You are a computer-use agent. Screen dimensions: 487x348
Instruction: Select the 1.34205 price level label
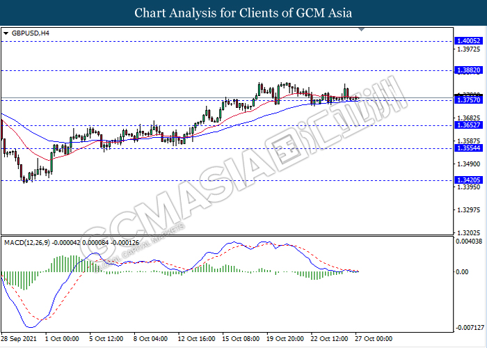click(469, 180)
